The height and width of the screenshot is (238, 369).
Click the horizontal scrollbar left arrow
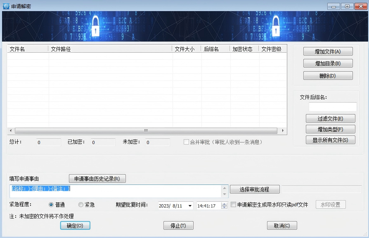(11, 131)
